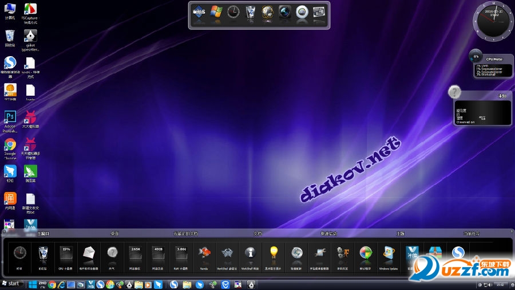
Task: Open the FSCapture desktop shortcut
Action: coord(30,14)
